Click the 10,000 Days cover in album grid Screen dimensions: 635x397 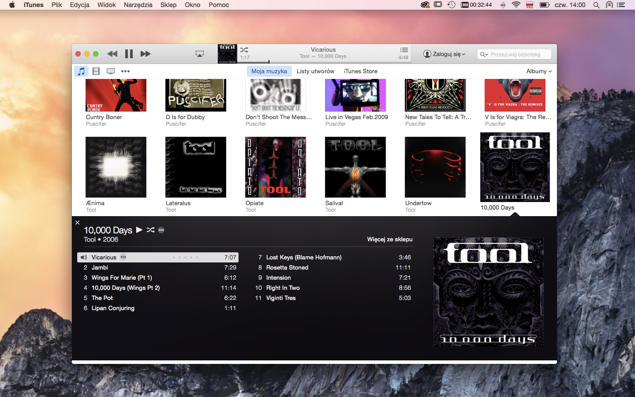tap(515, 167)
